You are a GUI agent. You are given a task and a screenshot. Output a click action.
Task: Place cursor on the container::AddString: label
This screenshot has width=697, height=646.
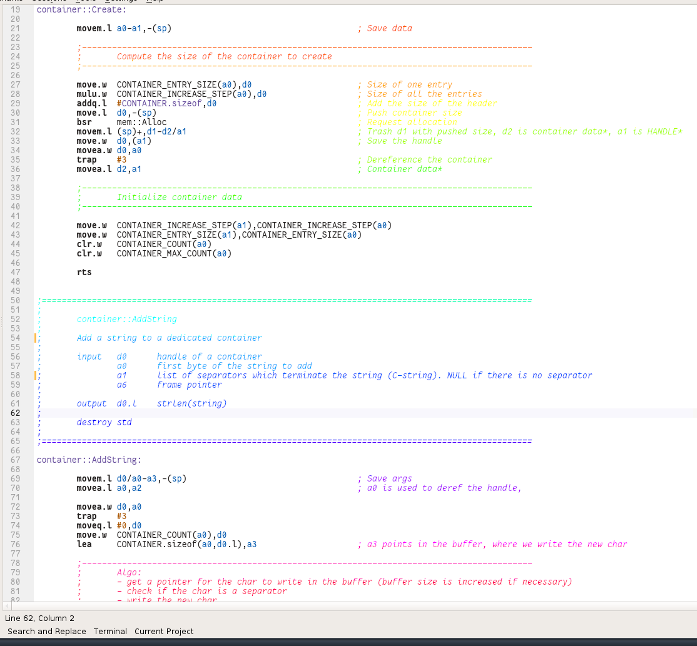(88, 460)
